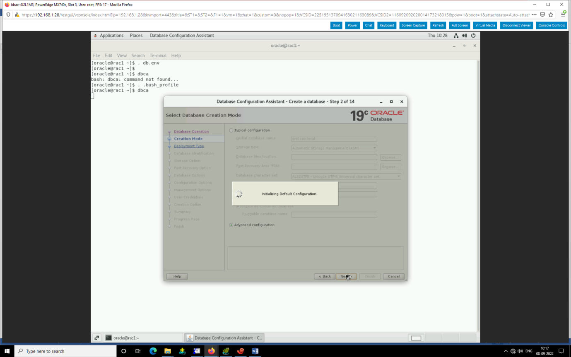This screenshot has width=571, height=357.
Task: Select Creation Mode step in sidebar
Action: tap(188, 139)
